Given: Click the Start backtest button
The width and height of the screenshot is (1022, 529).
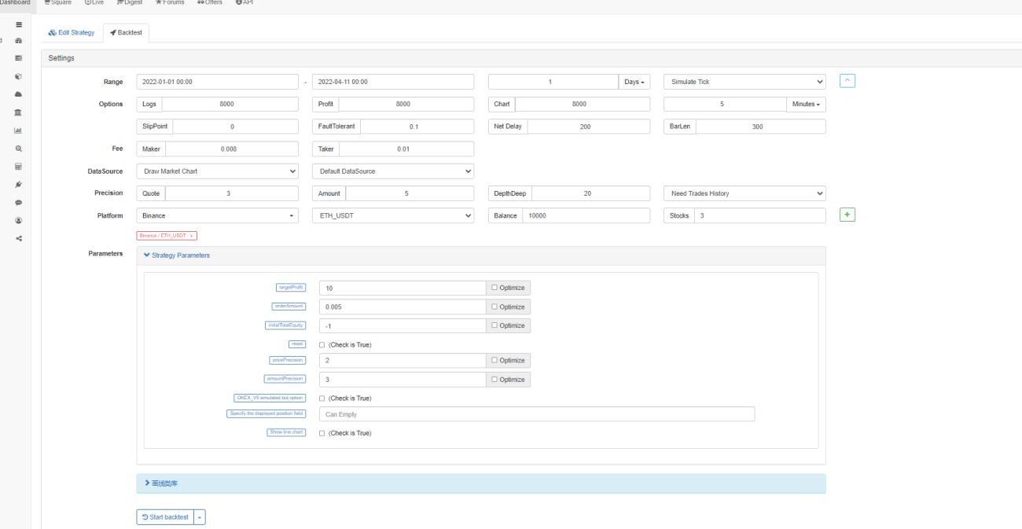Looking at the screenshot, I should (x=165, y=517).
